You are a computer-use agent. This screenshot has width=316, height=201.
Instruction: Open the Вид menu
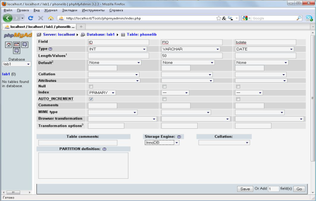coord(36,10)
